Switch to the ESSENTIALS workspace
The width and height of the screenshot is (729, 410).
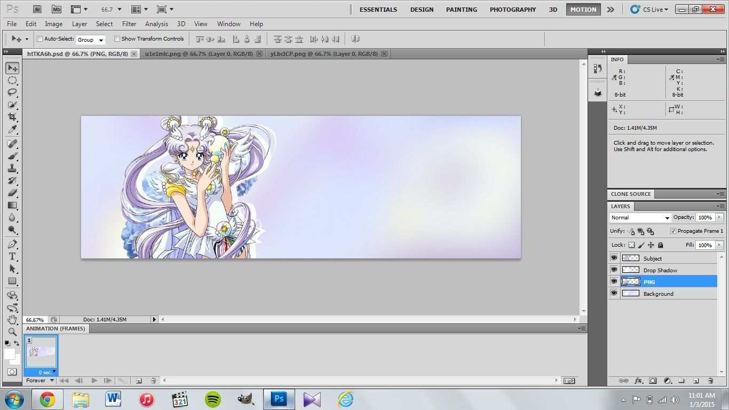point(378,10)
